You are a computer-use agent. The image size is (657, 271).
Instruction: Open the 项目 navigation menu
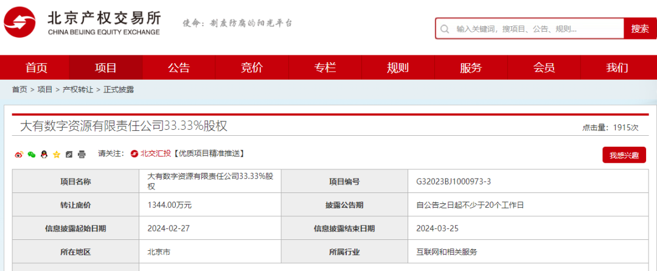(106, 68)
